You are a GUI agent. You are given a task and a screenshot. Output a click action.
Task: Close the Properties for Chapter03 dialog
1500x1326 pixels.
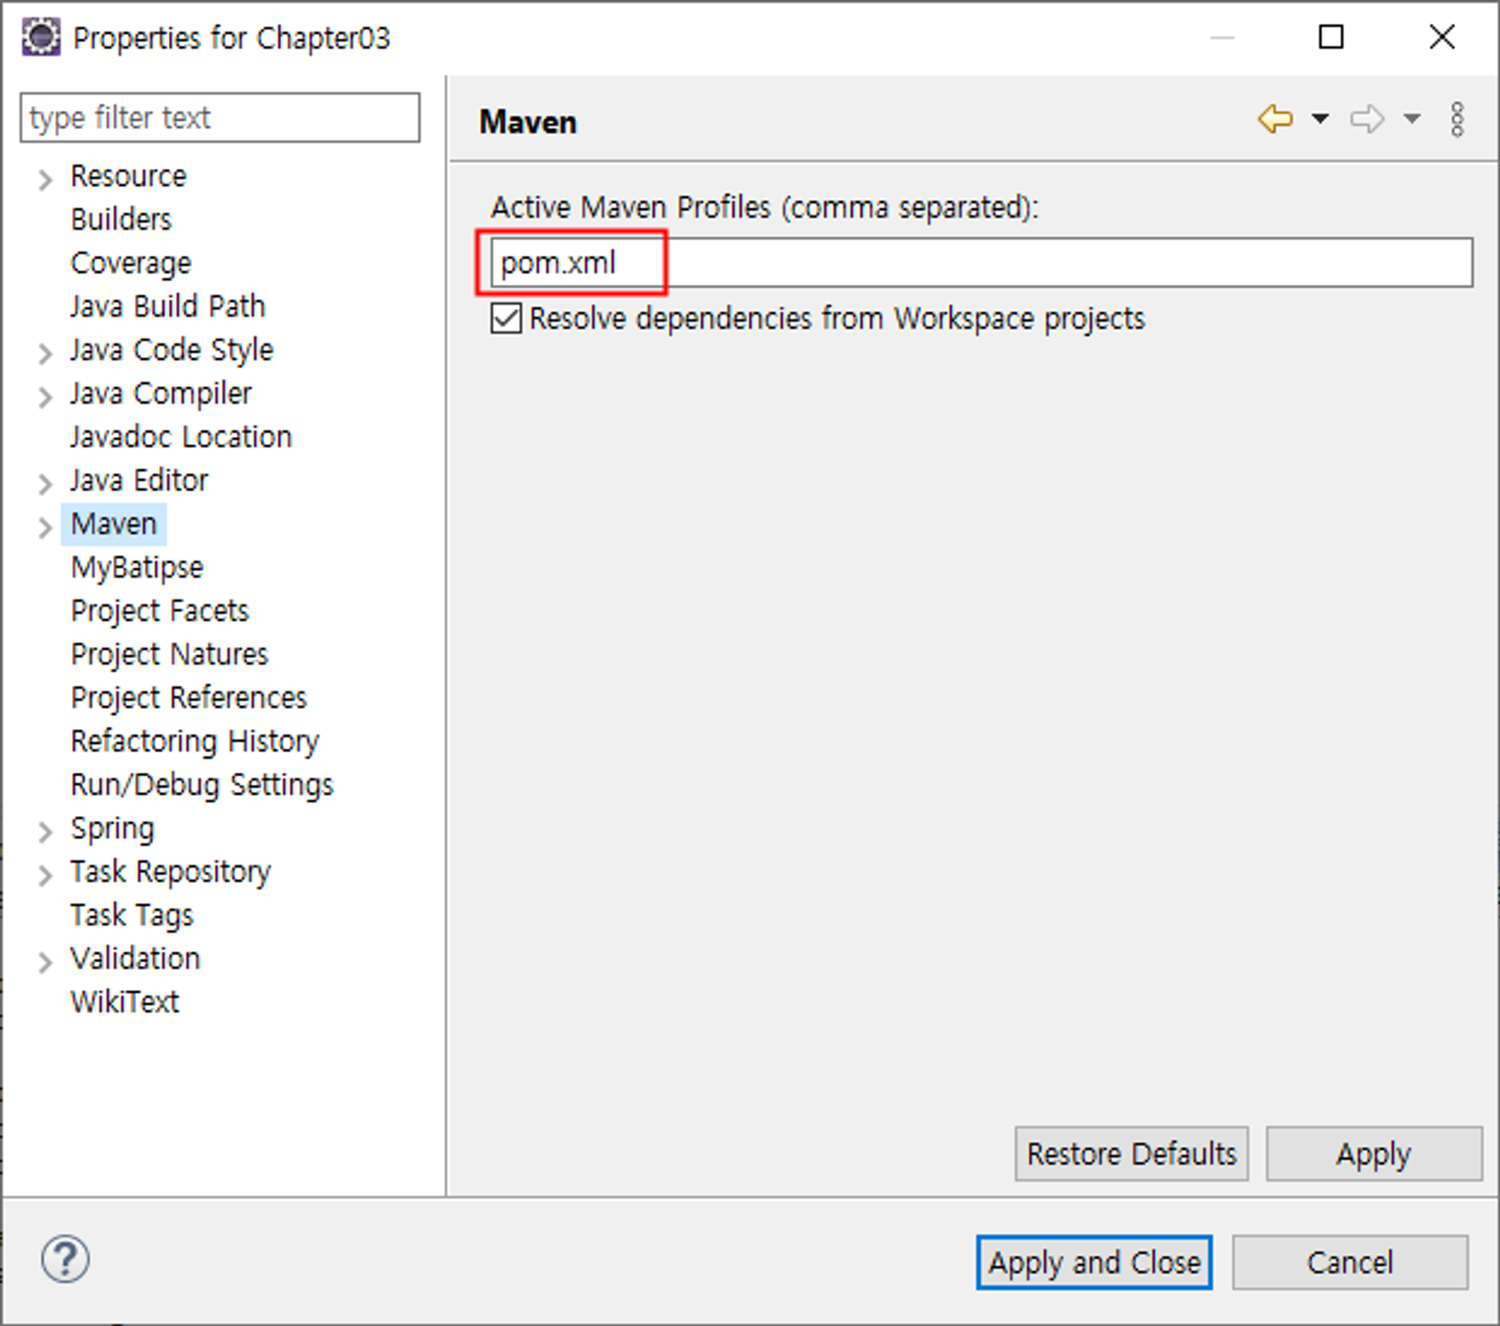pos(1441,37)
